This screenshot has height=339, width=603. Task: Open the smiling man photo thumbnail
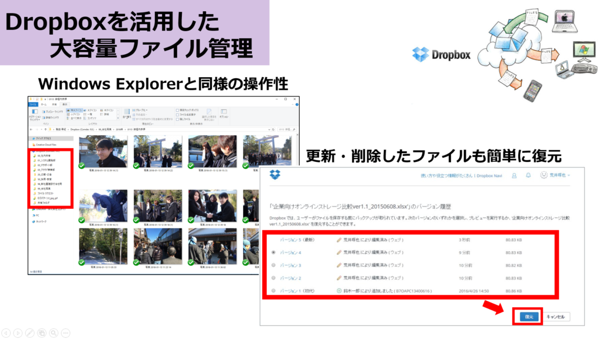[103, 151]
